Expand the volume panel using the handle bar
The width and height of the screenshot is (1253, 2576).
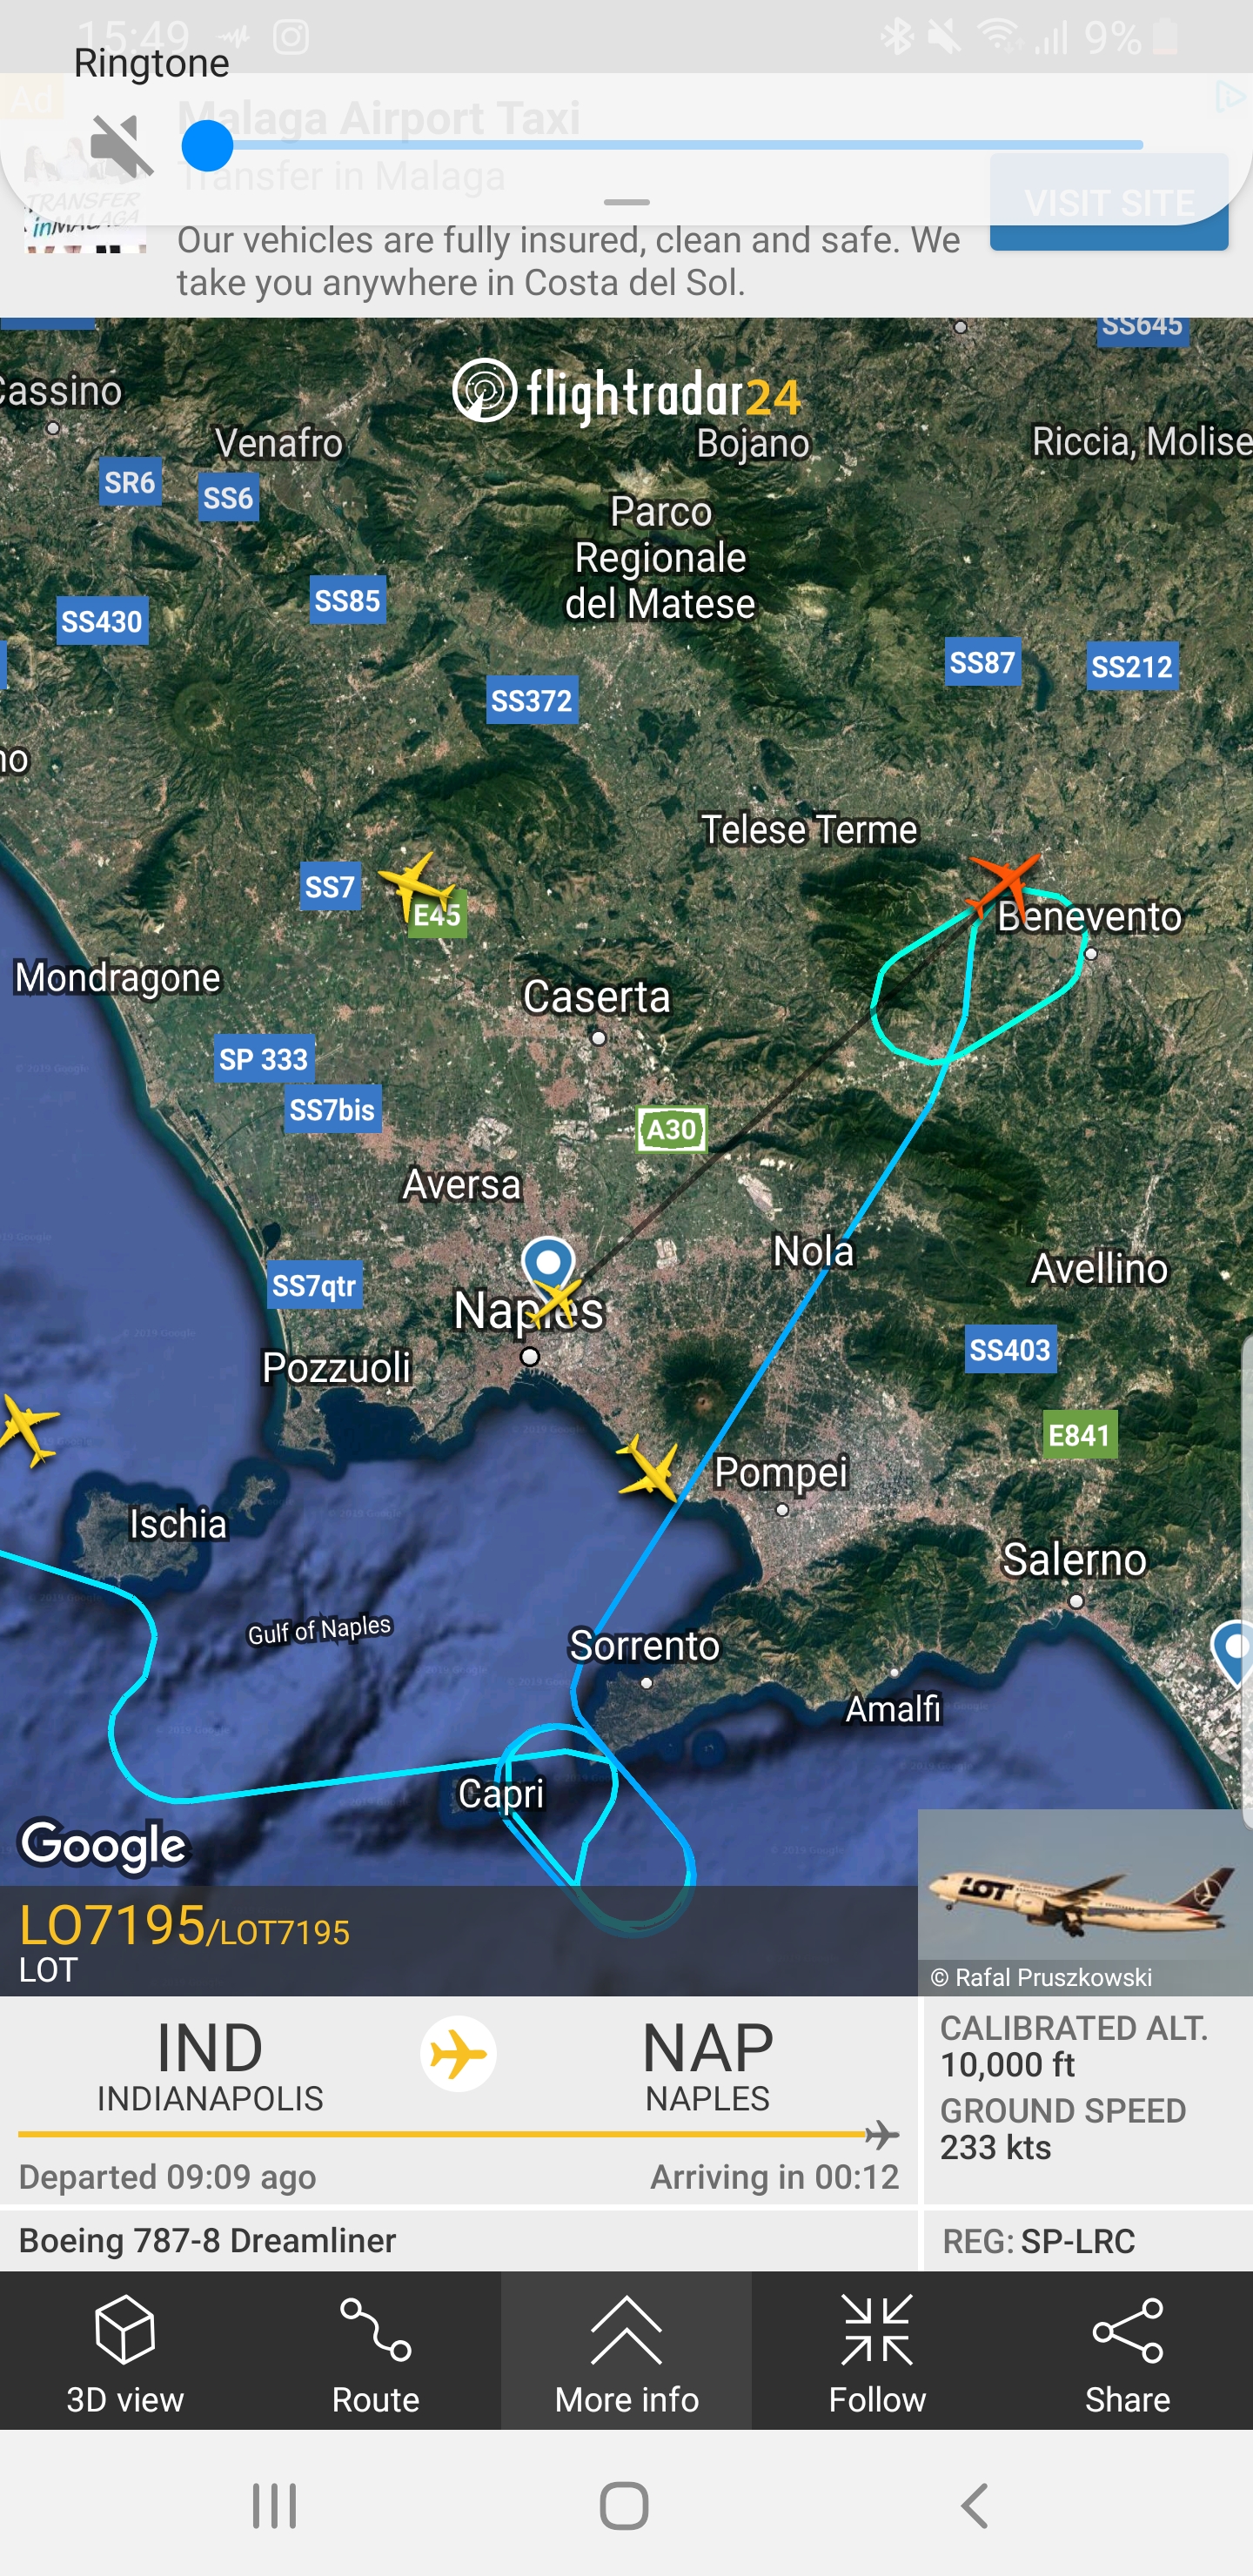click(x=627, y=202)
